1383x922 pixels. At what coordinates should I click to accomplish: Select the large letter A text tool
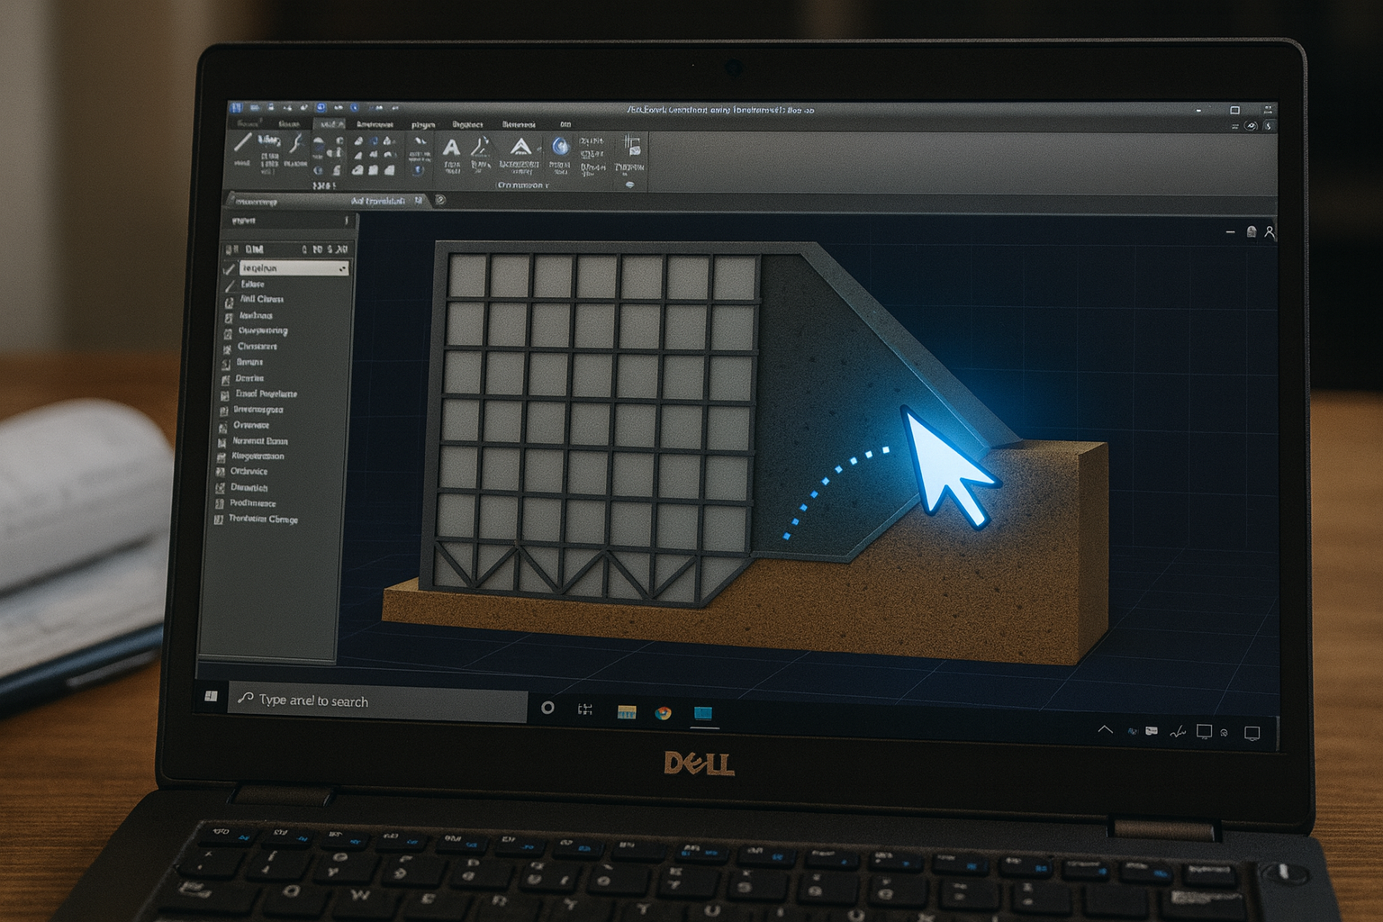coord(451,149)
